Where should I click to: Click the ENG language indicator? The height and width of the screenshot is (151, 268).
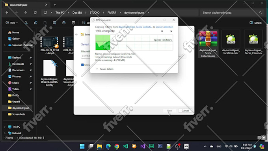219,147
